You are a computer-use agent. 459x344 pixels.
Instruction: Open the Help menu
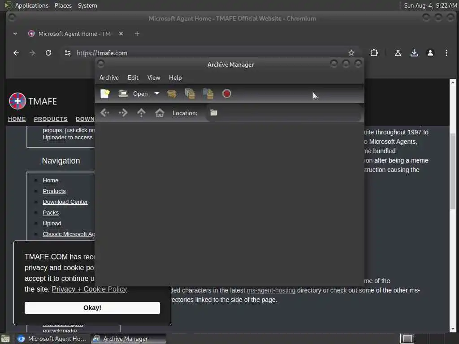click(x=175, y=78)
